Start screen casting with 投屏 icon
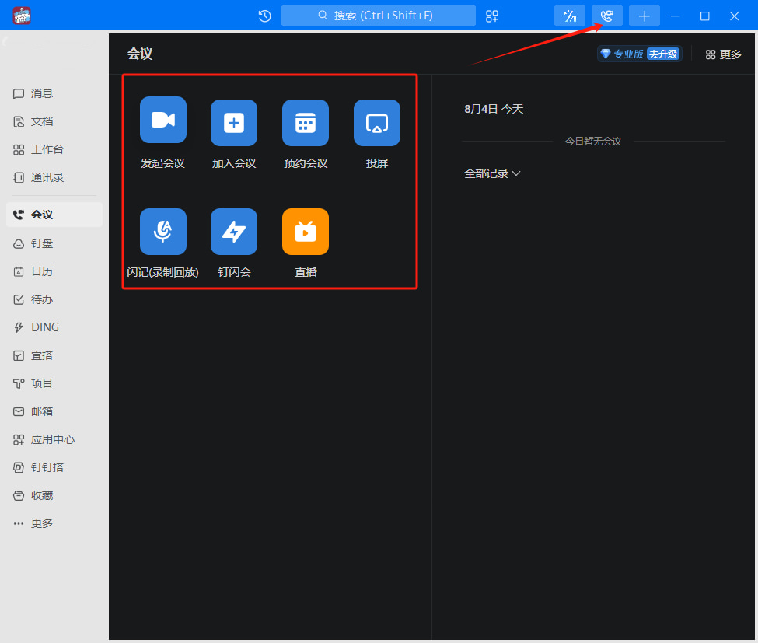This screenshot has width=758, height=643. [377, 123]
